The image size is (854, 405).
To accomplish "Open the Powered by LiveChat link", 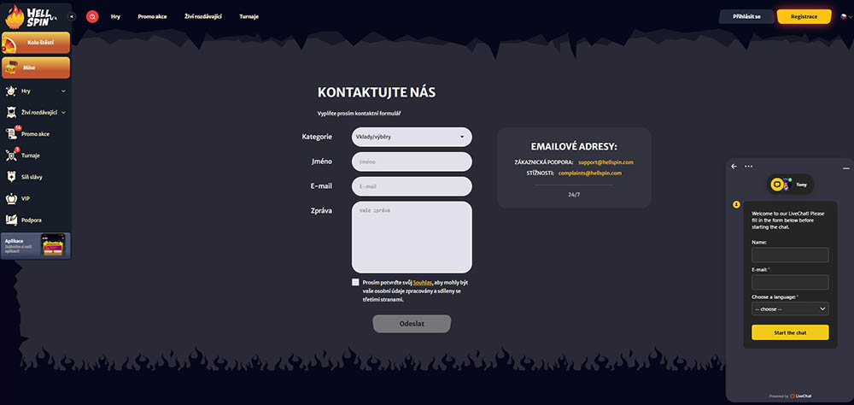I will click(790, 396).
